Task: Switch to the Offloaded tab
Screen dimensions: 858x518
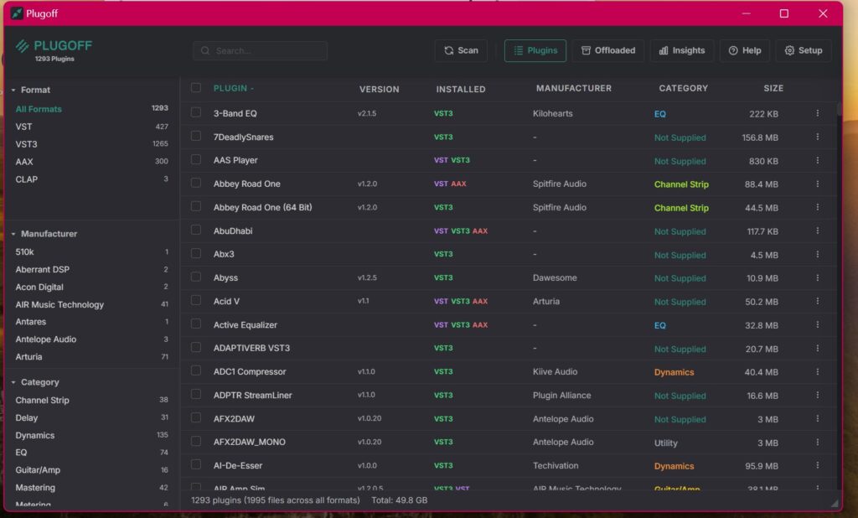Action: tap(608, 50)
